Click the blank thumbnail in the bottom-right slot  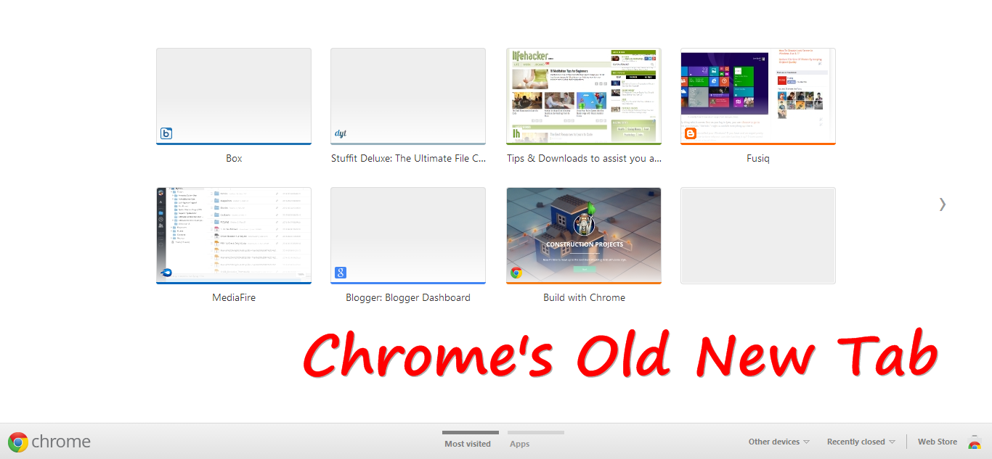pyautogui.click(x=757, y=235)
